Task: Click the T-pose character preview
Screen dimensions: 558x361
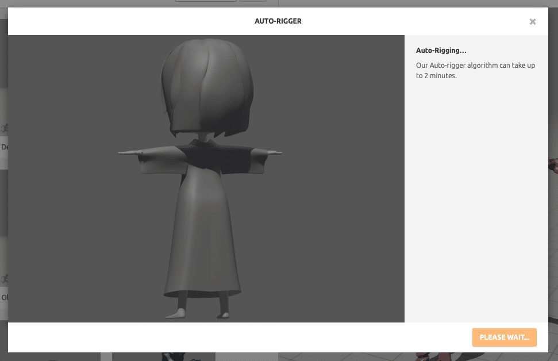Action: click(x=206, y=178)
